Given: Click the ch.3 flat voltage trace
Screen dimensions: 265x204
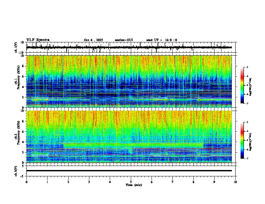Looking at the screenshot, I should [x=129, y=171].
